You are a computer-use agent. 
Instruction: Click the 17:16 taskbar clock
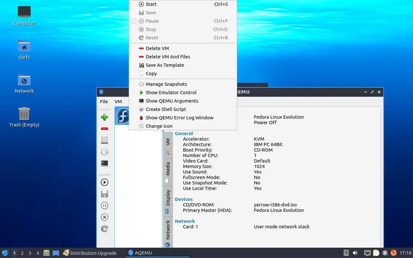[406, 253]
